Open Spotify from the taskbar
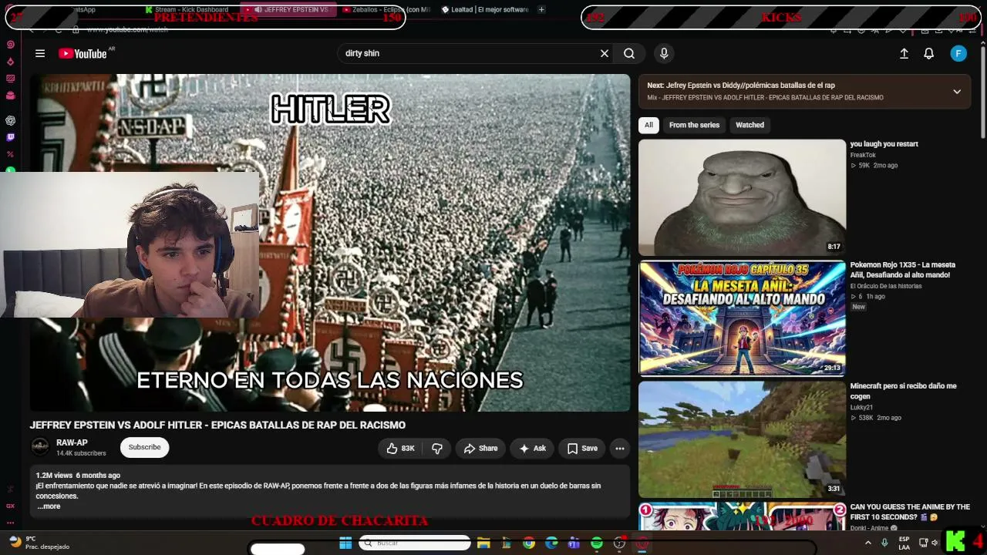 (597, 543)
